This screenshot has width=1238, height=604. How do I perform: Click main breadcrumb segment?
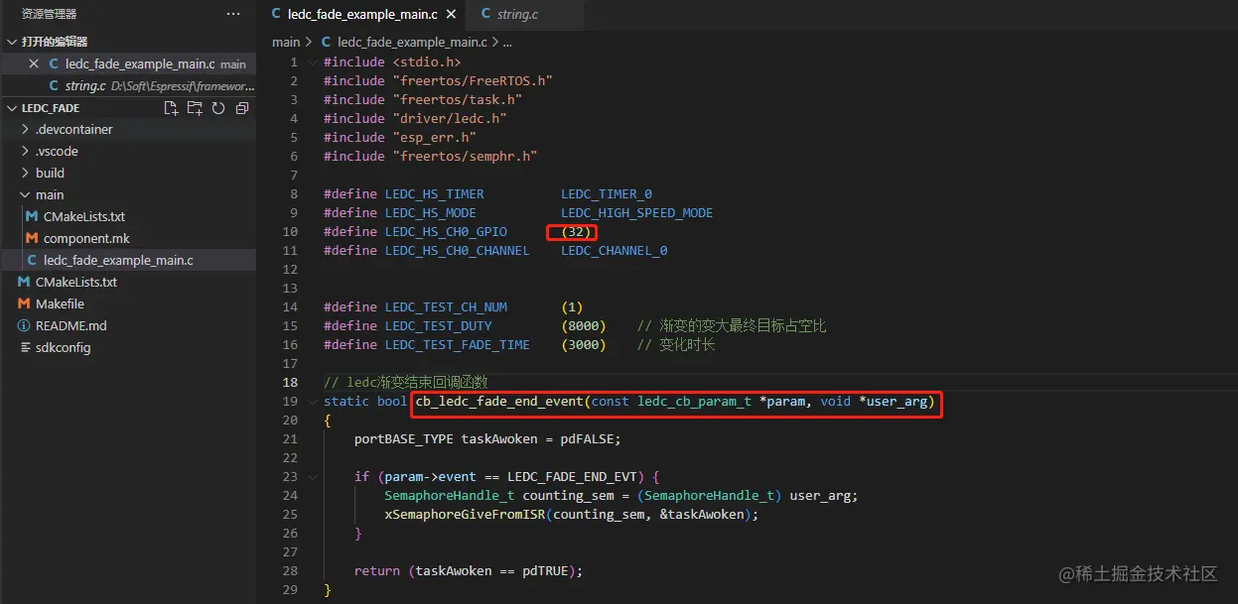pyautogui.click(x=286, y=43)
